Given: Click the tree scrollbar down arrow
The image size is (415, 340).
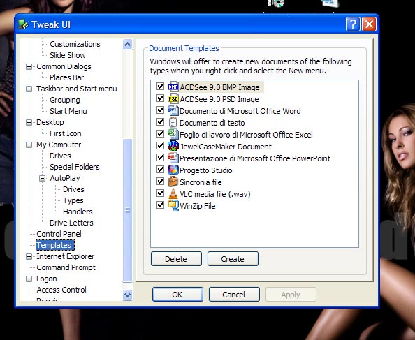Looking at the screenshot, I should (x=128, y=295).
